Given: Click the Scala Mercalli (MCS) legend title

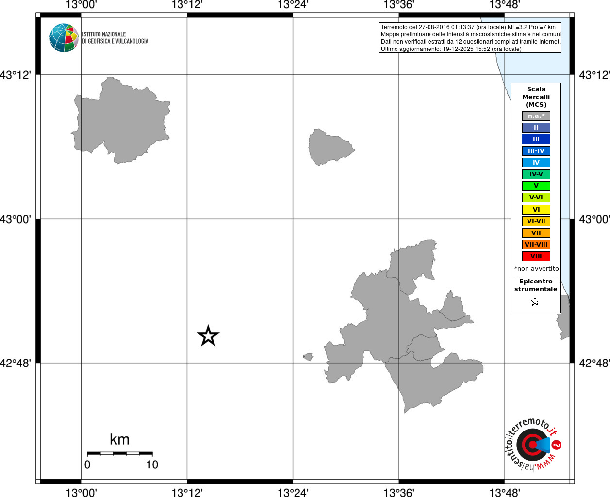Looking at the screenshot, I should coord(536,97).
